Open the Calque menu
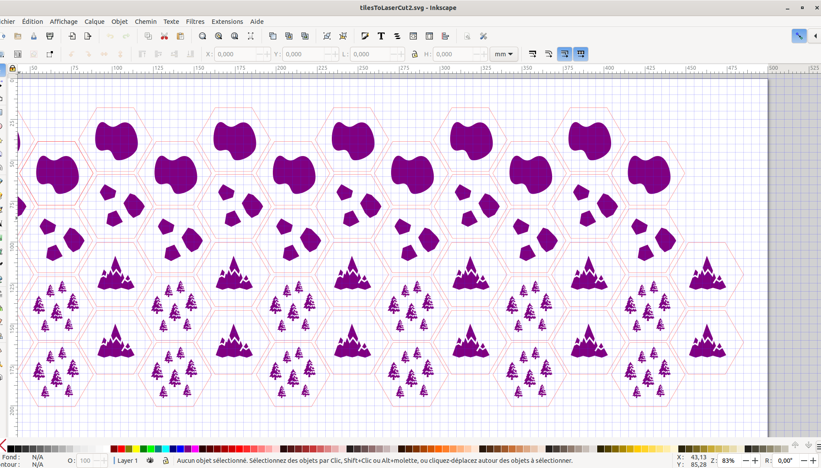This screenshot has height=468, width=821. [95, 21]
